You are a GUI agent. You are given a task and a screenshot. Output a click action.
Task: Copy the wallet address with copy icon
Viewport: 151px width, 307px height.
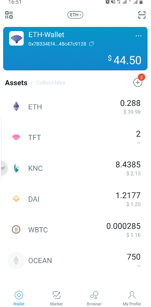tap(91, 44)
